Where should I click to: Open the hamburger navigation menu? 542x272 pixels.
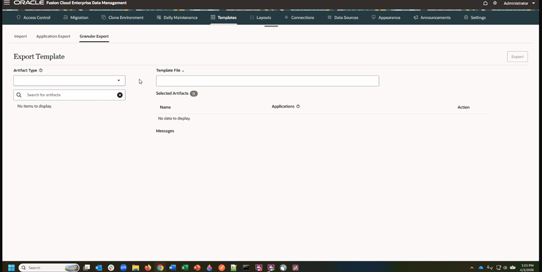7,3
